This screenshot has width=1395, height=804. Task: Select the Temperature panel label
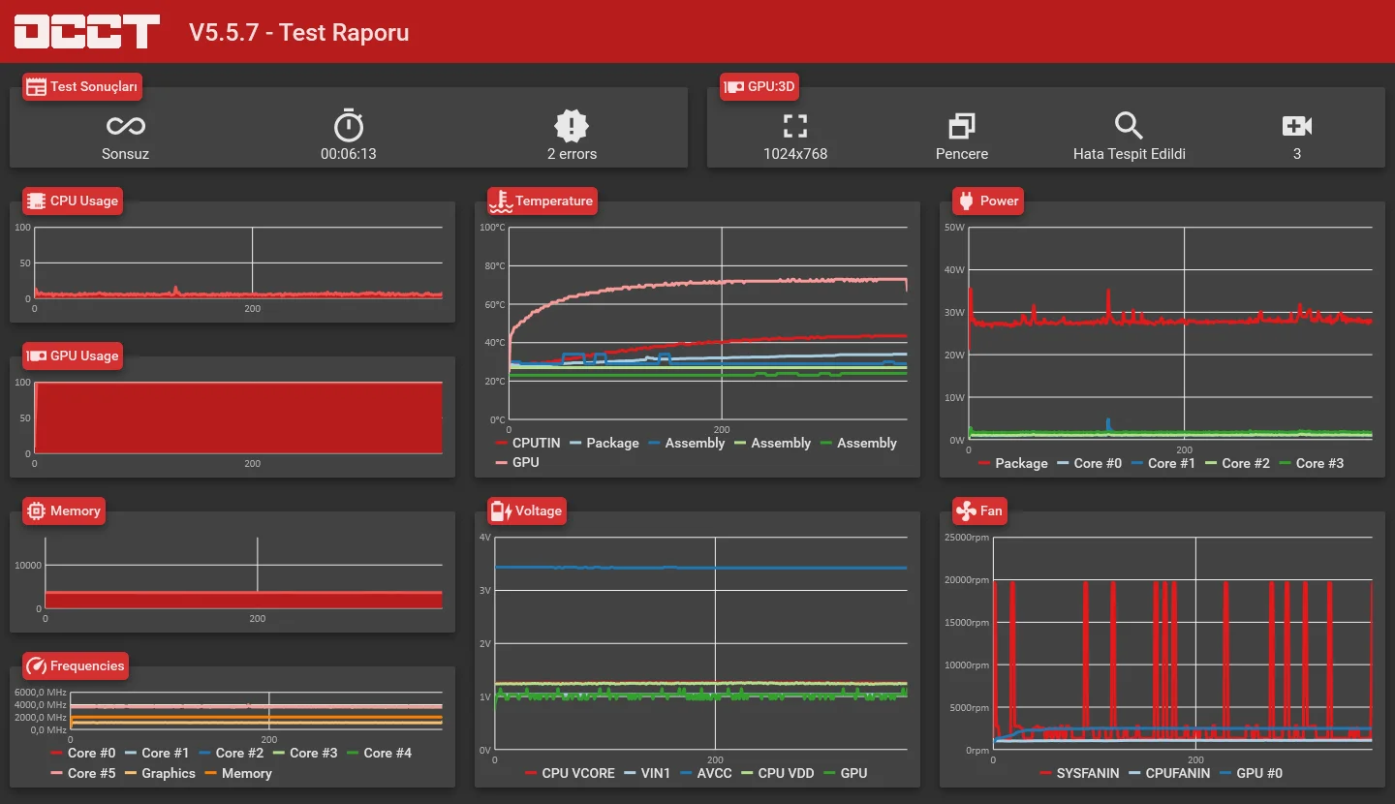click(542, 201)
